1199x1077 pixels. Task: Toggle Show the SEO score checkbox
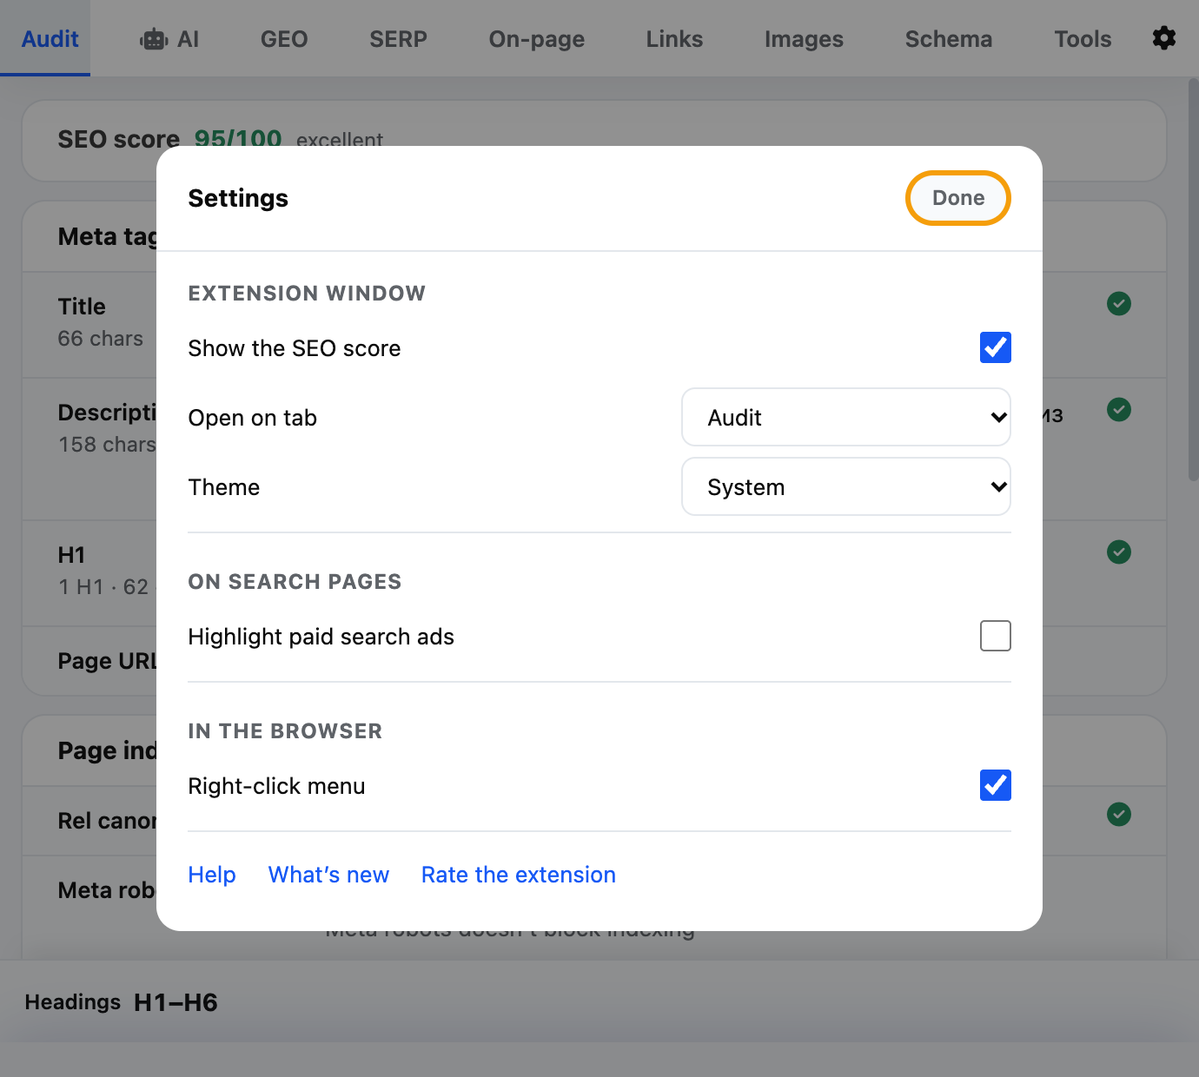click(996, 347)
